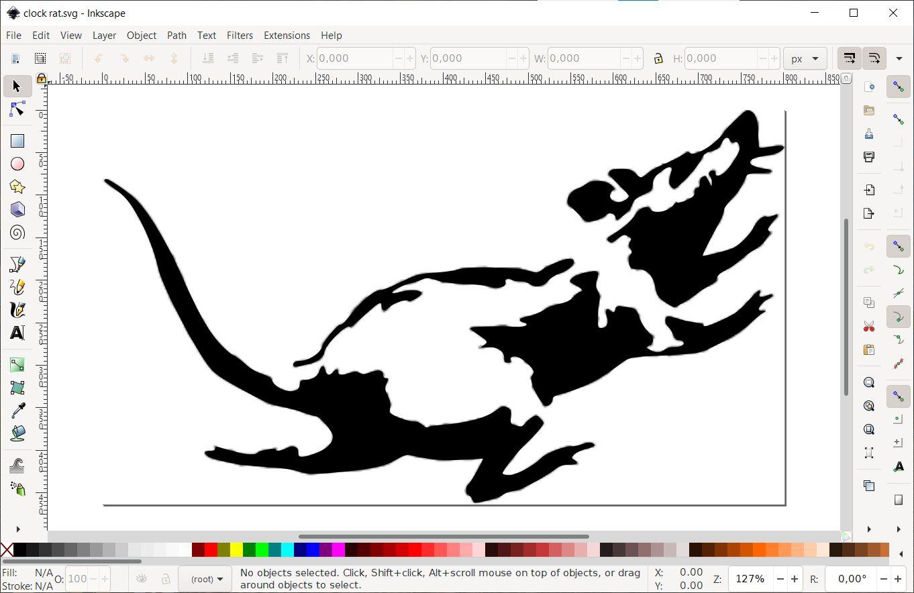Select the Node editing tool
Image resolution: width=914 pixels, height=593 pixels.
pyautogui.click(x=17, y=109)
